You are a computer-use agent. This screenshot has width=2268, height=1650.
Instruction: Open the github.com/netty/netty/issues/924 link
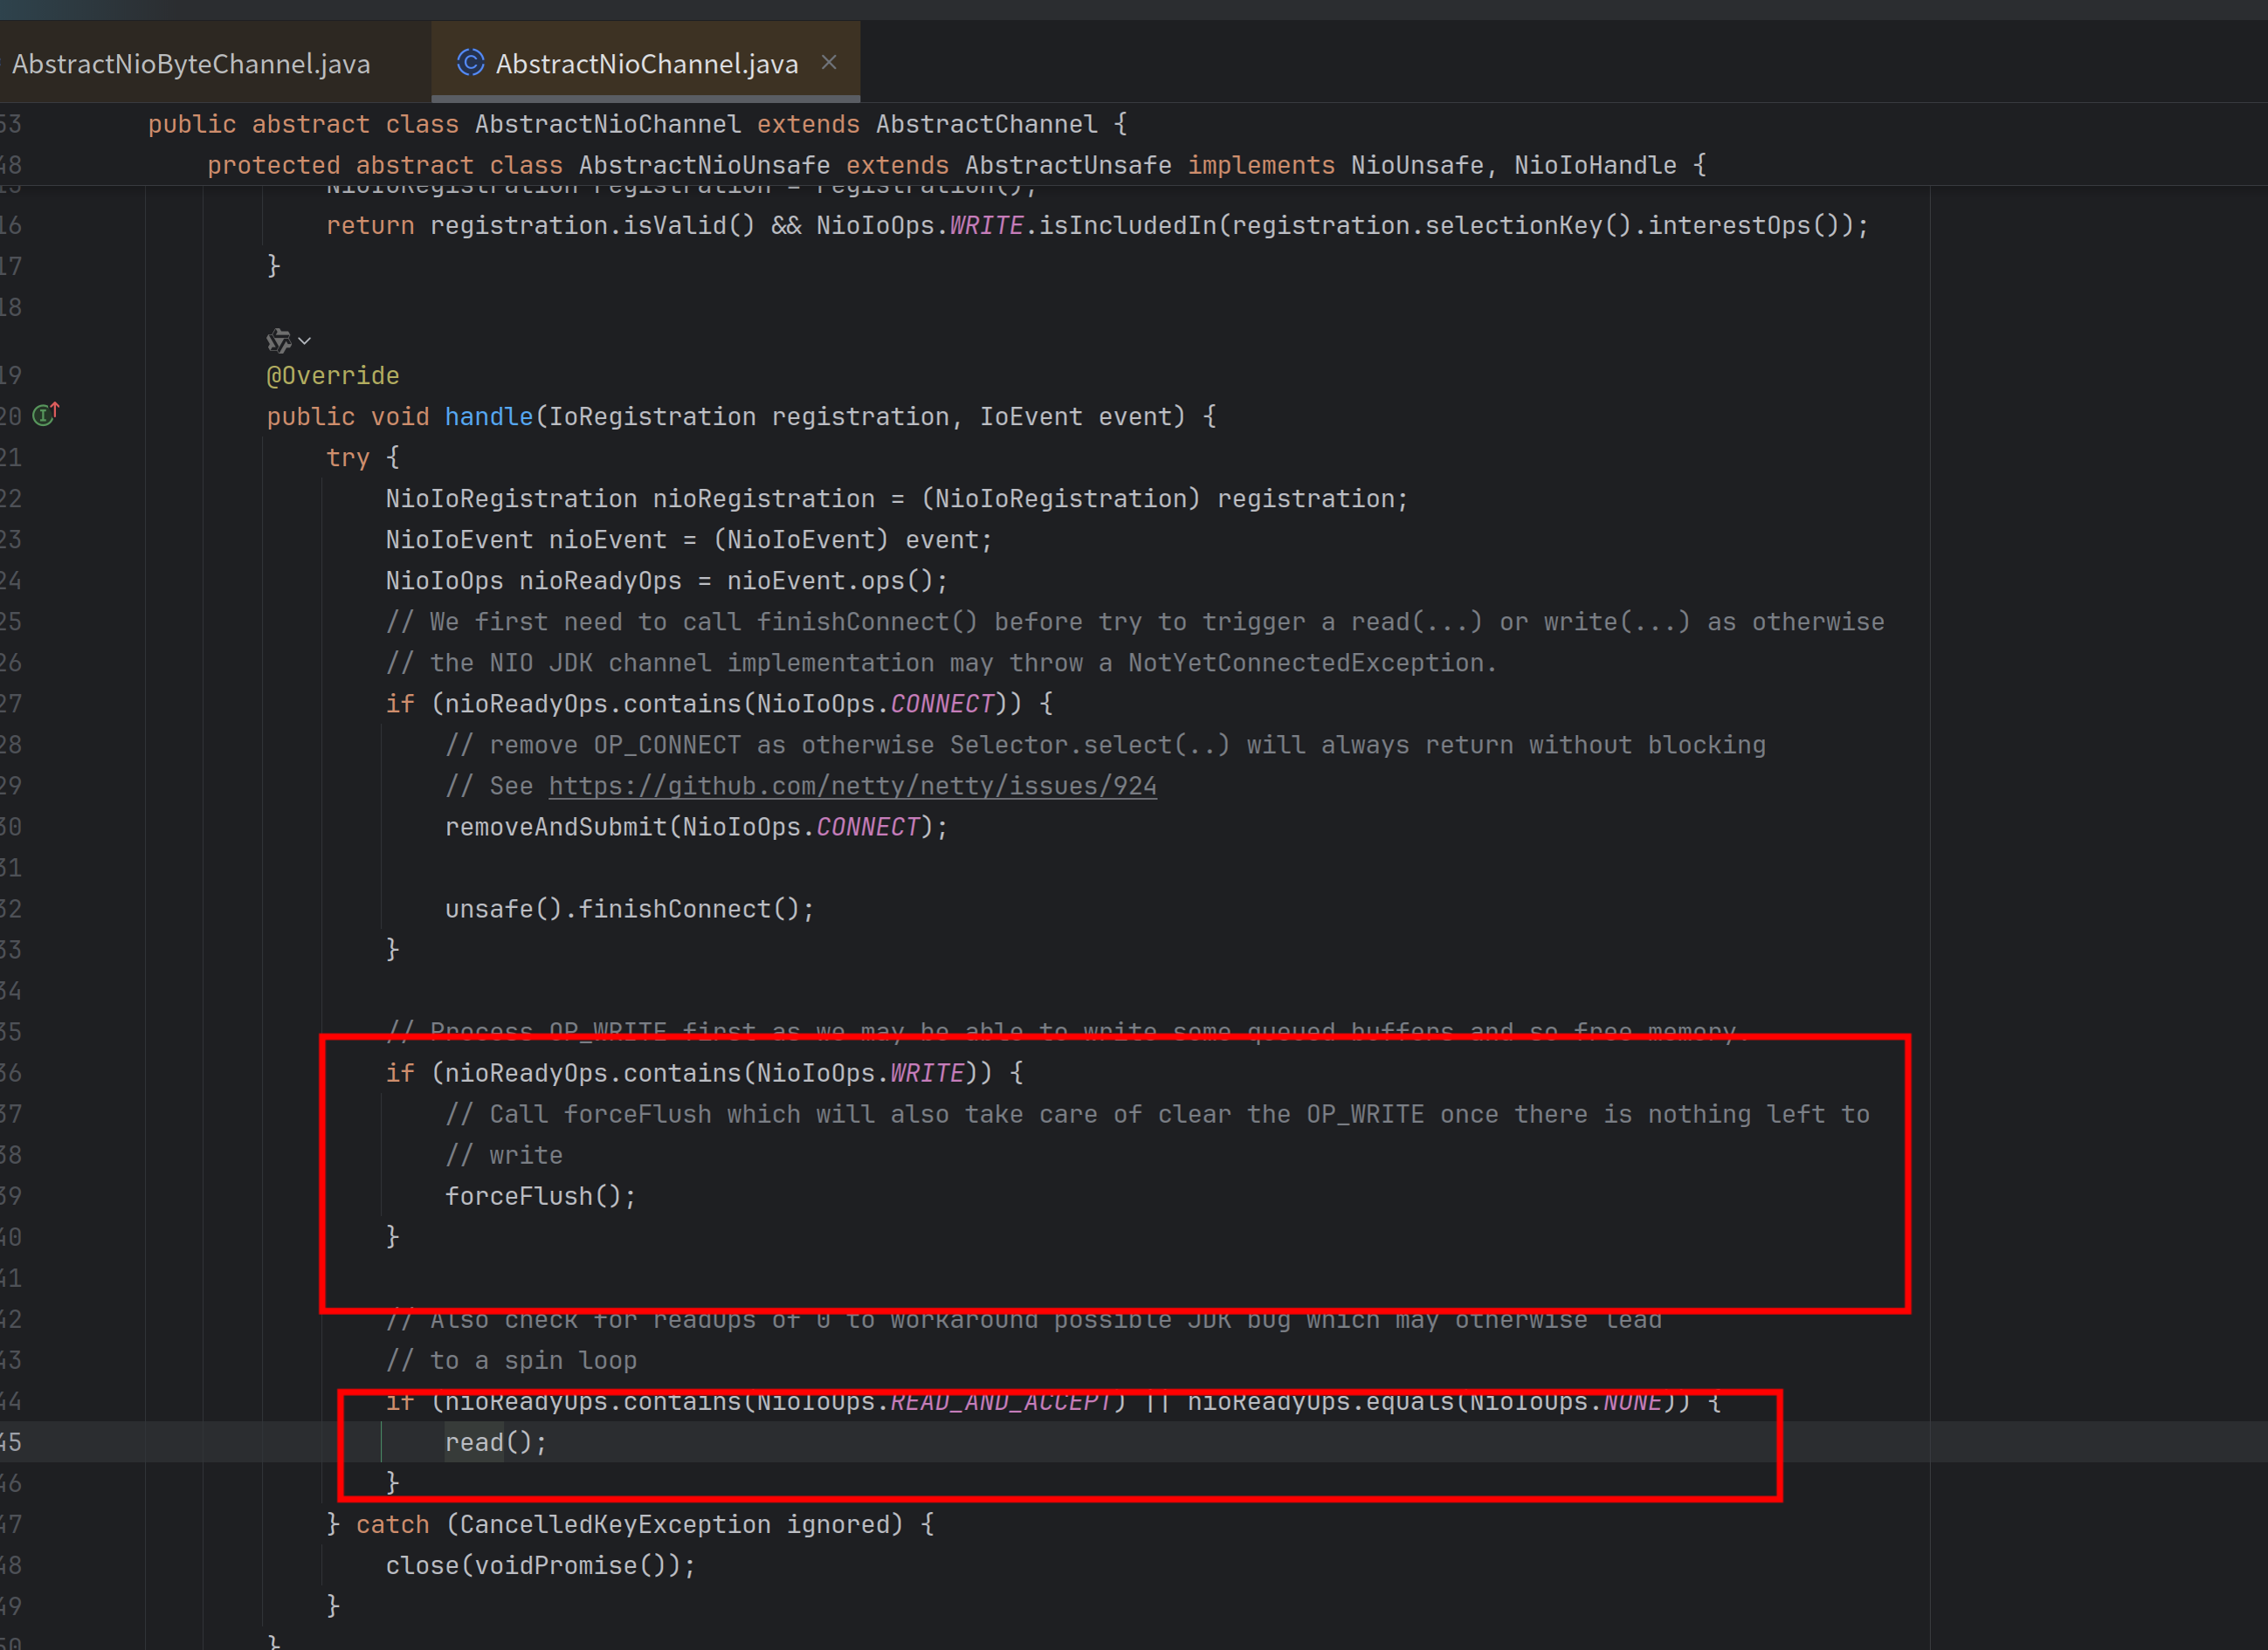[x=852, y=786]
